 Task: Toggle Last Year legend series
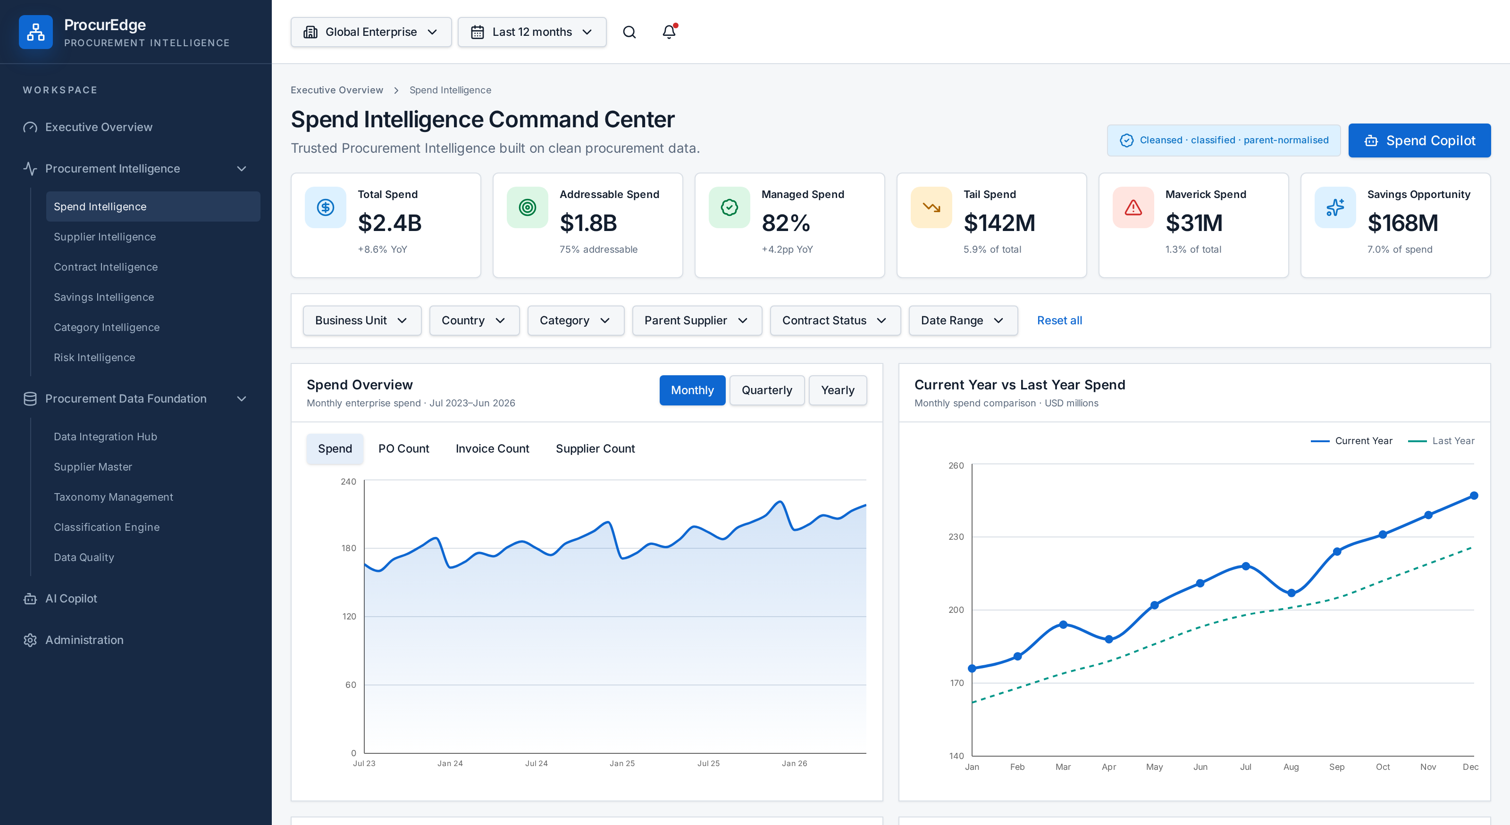[1441, 441]
